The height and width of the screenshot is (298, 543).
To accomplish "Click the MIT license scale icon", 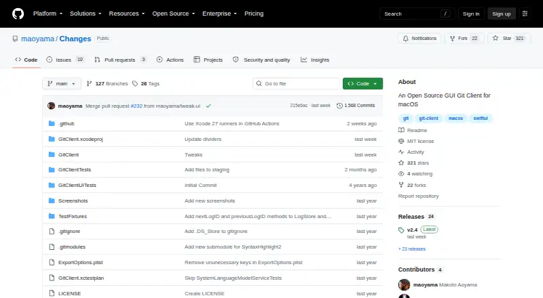I will pyautogui.click(x=401, y=141).
